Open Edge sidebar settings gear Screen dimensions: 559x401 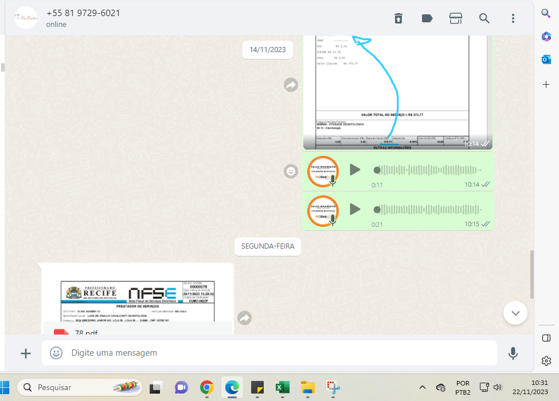pos(546,361)
